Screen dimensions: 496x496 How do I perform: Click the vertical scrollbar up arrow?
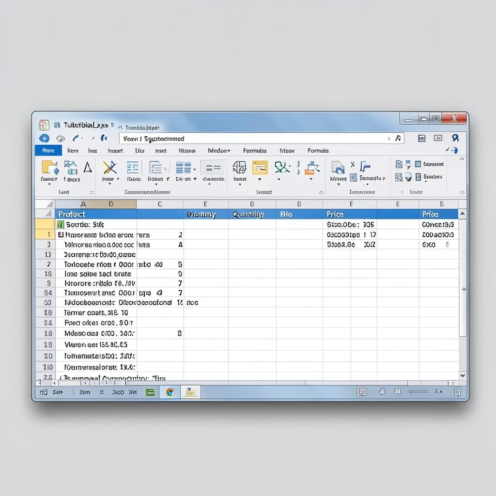tap(463, 214)
